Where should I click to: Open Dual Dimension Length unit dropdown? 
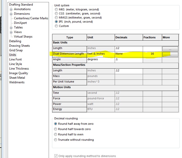[x=101, y=54]
